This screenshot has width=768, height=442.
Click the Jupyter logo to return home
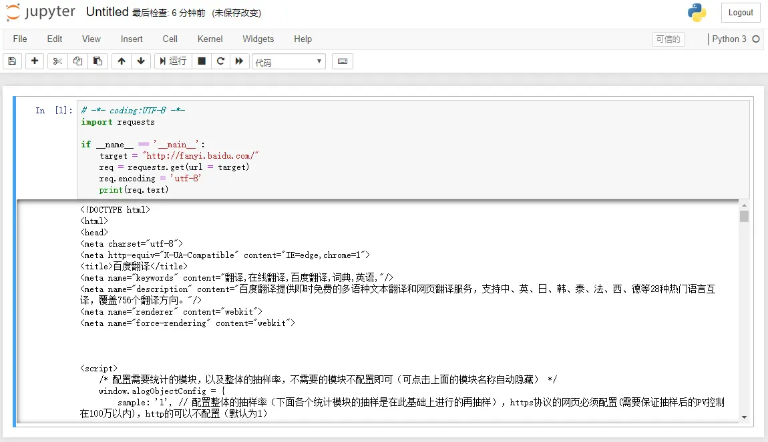pos(40,11)
